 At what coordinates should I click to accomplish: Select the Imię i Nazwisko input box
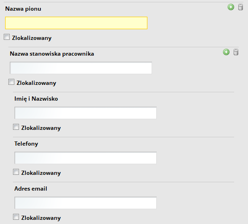(85, 113)
